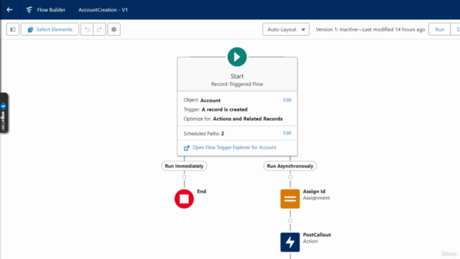The width and height of the screenshot is (460, 259).
Task: Add element between Assign Id and PostCallout
Action: tap(290, 221)
